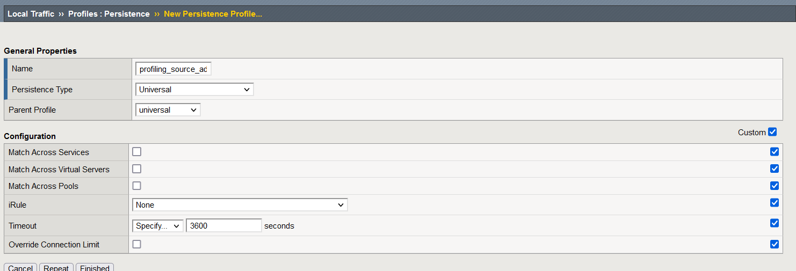Uncheck custom box for iRule row
This screenshot has width=796, height=271.
click(775, 203)
